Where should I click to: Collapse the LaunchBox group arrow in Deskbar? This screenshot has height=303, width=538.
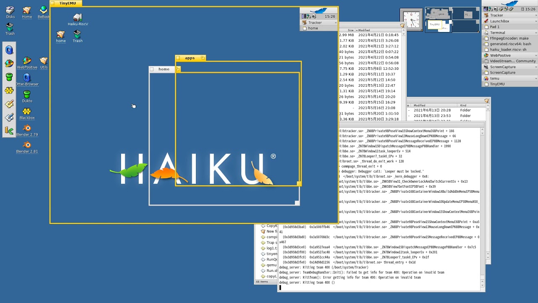coord(536,21)
